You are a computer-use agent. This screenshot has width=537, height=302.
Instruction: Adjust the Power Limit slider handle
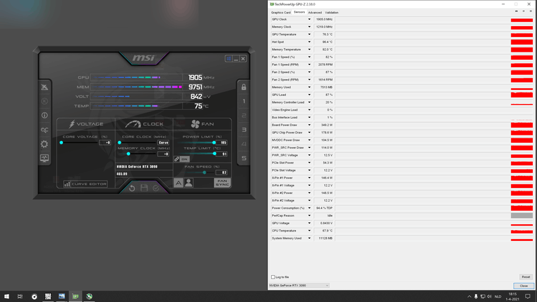[x=214, y=142]
